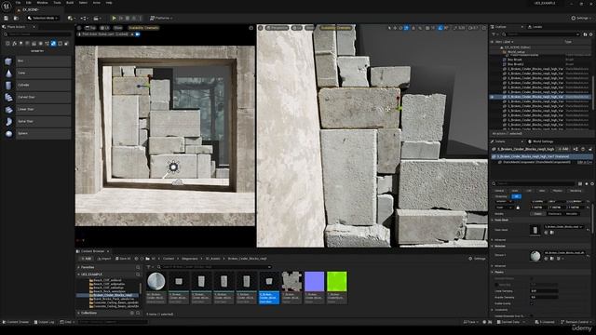Screen dimensions: 596x335
Task: Select Box Brush row in Outliner
Action: (x=515, y=60)
